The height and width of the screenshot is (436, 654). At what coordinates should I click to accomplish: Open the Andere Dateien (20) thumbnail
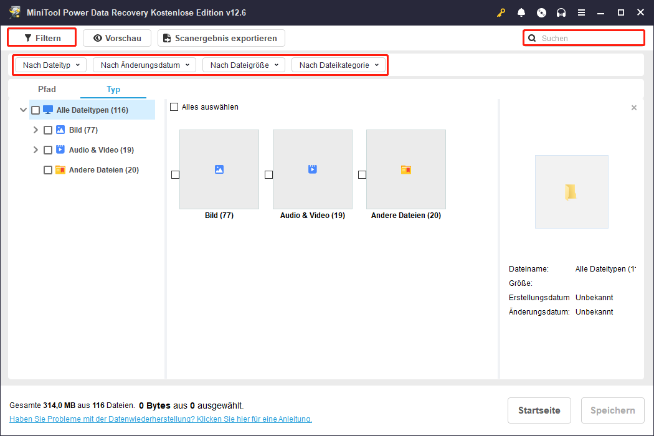[406, 169]
